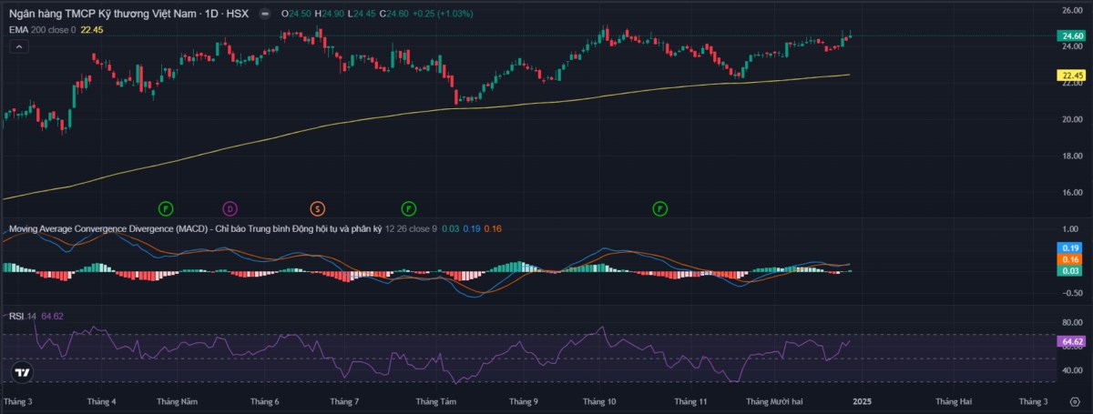Click the Tháng Tám date label
Viewport: 1093px width, 414px height.
435,401
